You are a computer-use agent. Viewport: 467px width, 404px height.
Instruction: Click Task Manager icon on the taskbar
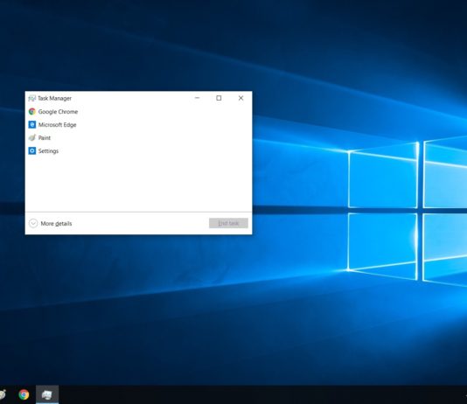click(47, 394)
